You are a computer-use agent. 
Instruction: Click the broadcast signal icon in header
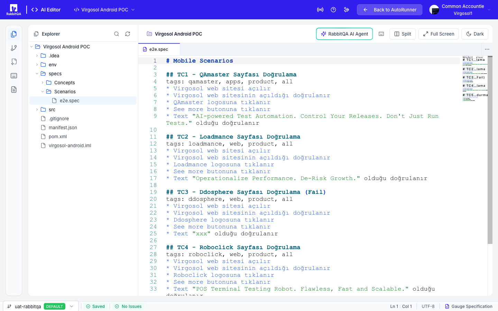click(320, 10)
